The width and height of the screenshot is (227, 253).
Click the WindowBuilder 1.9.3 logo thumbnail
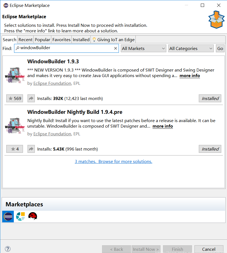(x=15, y=75)
